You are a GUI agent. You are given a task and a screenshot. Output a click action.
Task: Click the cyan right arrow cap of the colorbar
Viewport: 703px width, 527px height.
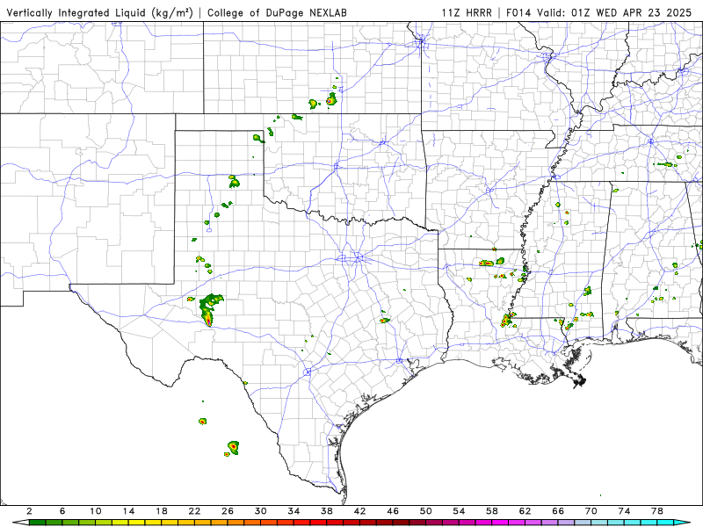pos(682,523)
